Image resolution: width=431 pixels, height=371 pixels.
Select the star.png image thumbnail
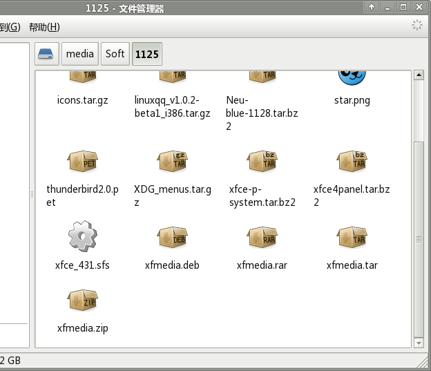click(x=352, y=78)
